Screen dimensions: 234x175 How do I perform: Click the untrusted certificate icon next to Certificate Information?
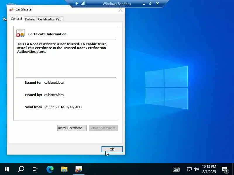coord(20,33)
